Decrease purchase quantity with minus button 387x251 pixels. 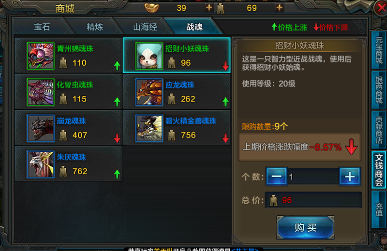click(276, 177)
